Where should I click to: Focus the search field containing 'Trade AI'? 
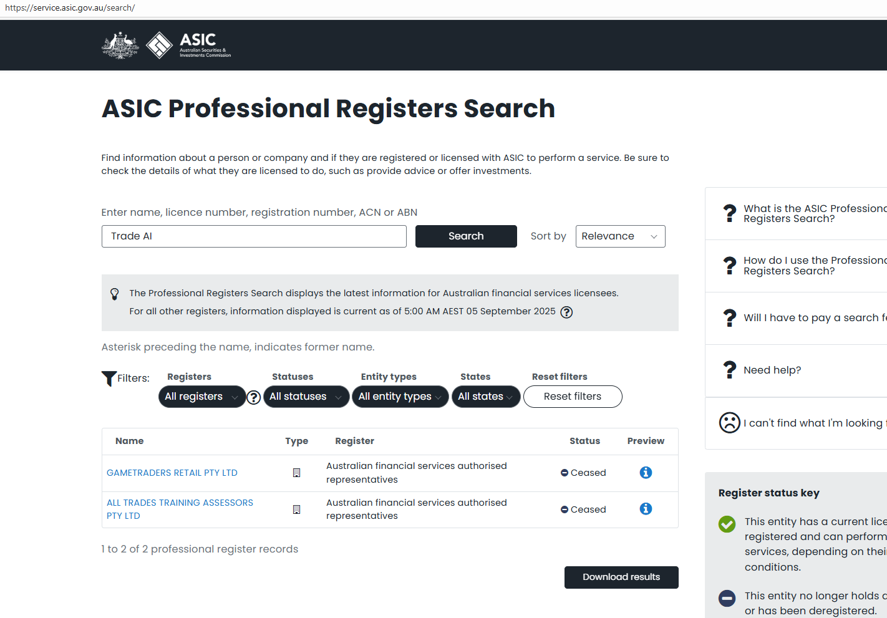coord(254,236)
